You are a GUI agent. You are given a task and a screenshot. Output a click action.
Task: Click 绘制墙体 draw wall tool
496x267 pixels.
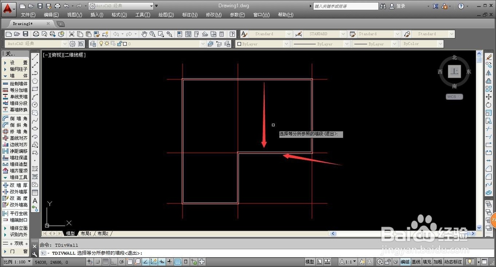pyautogui.click(x=15, y=84)
